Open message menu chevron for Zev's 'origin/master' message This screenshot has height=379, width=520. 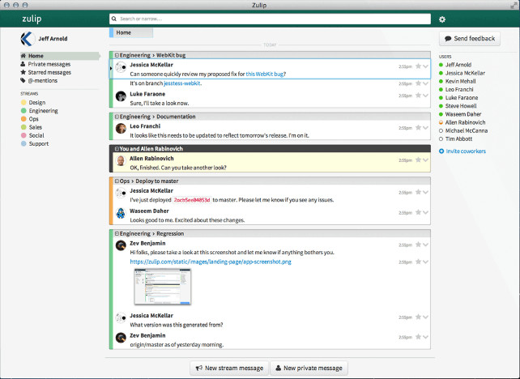pyautogui.click(x=425, y=337)
